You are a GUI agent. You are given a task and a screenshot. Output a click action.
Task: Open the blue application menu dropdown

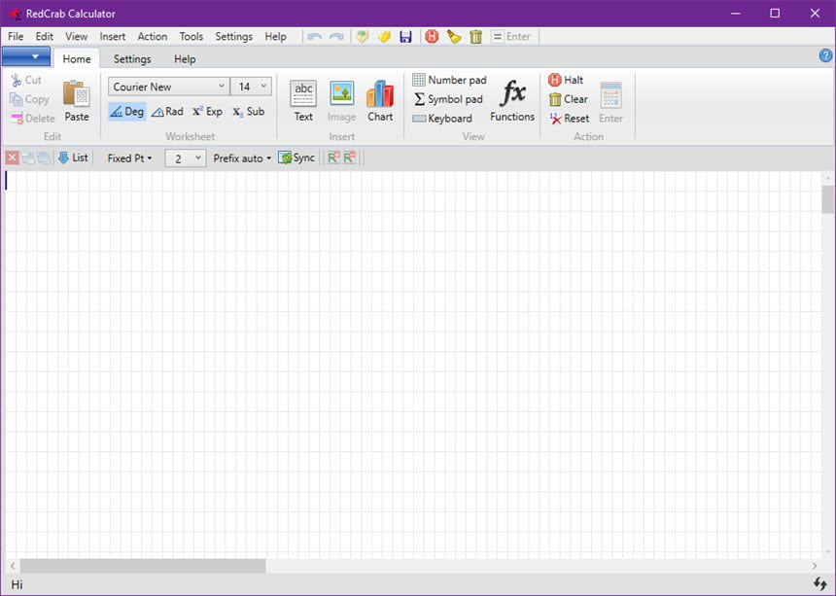(26, 56)
